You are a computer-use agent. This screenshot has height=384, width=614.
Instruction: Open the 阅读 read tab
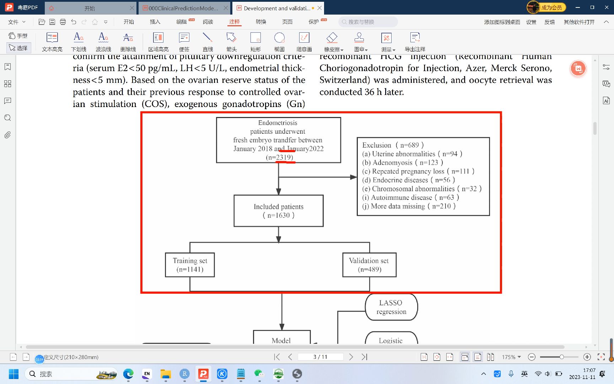tap(208, 22)
